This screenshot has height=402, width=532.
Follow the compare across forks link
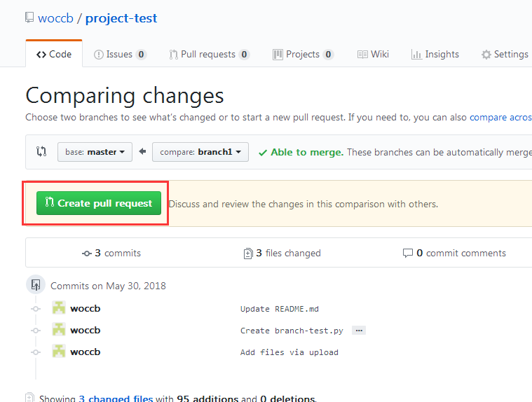500,117
